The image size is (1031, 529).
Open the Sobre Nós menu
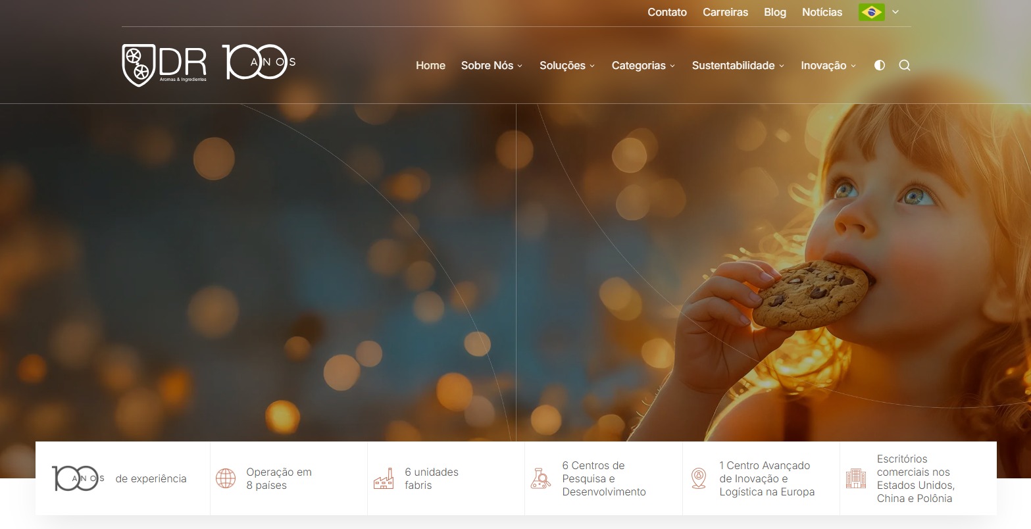[x=487, y=65]
